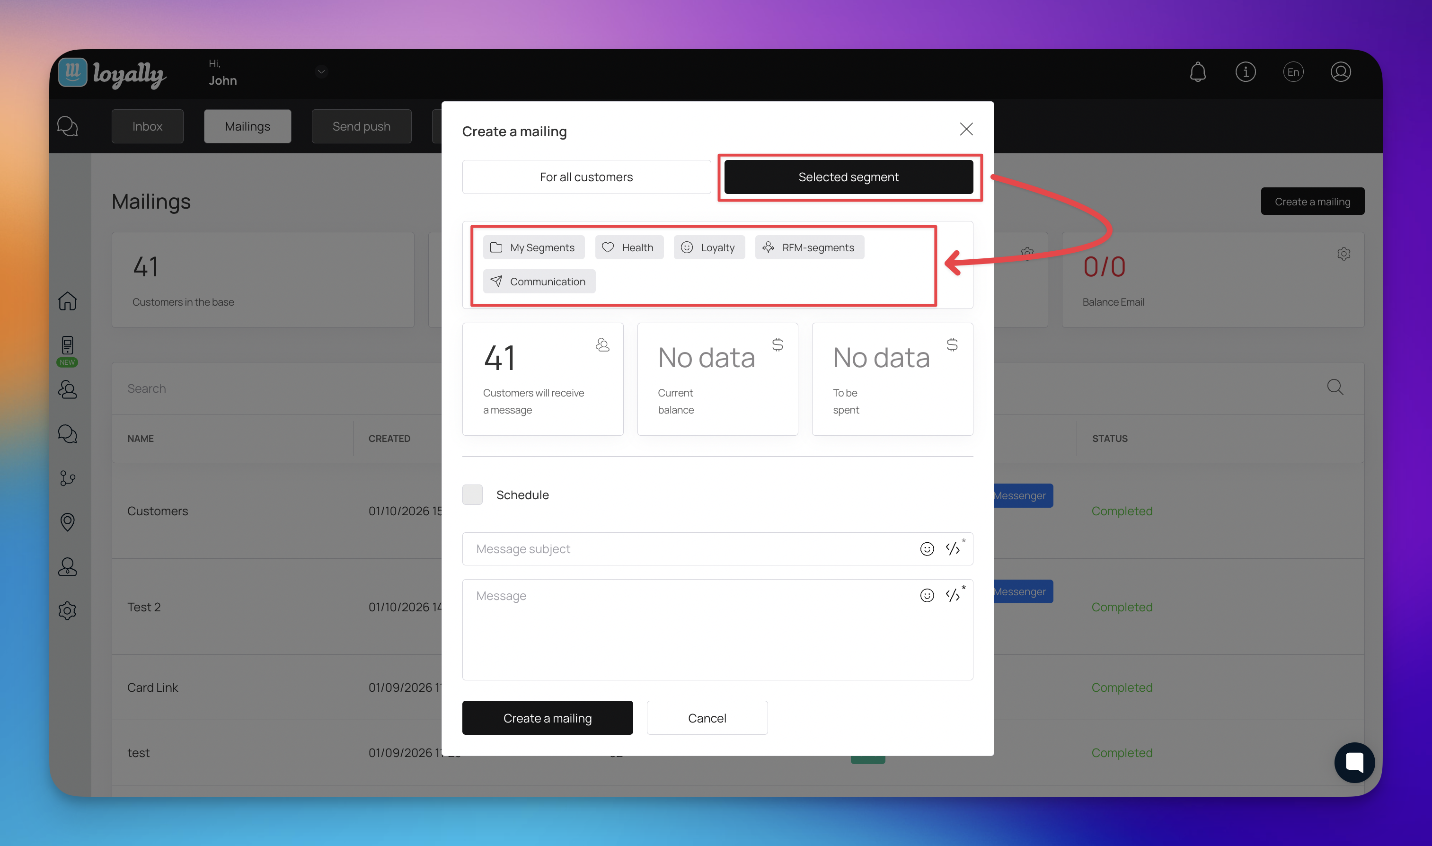Open the En language selector
This screenshot has height=846, width=1432.
(x=1293, y=72)
